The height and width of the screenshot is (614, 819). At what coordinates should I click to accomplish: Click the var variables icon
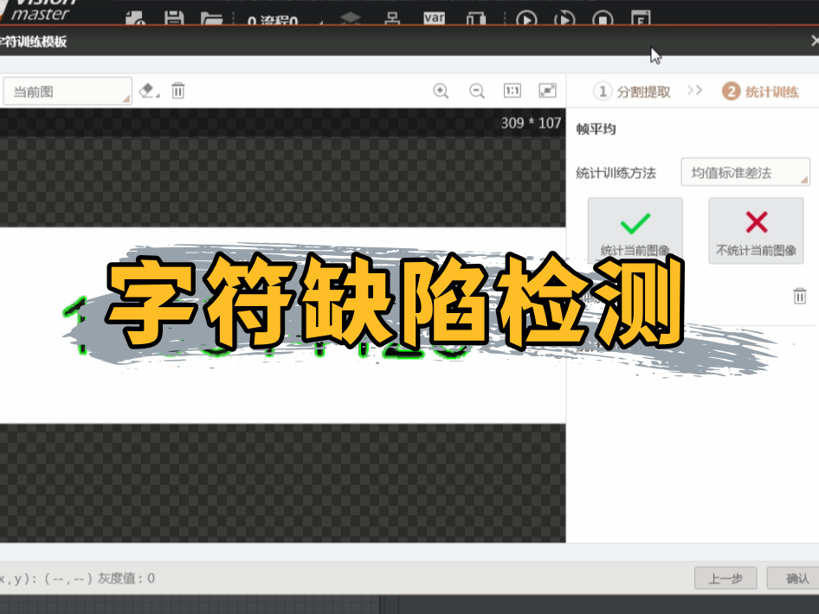(434, 18)
